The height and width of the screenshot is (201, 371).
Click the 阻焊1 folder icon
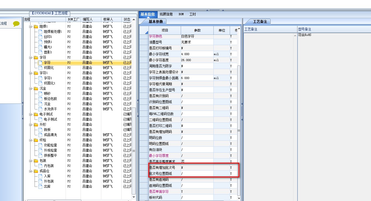click(36, 27)
